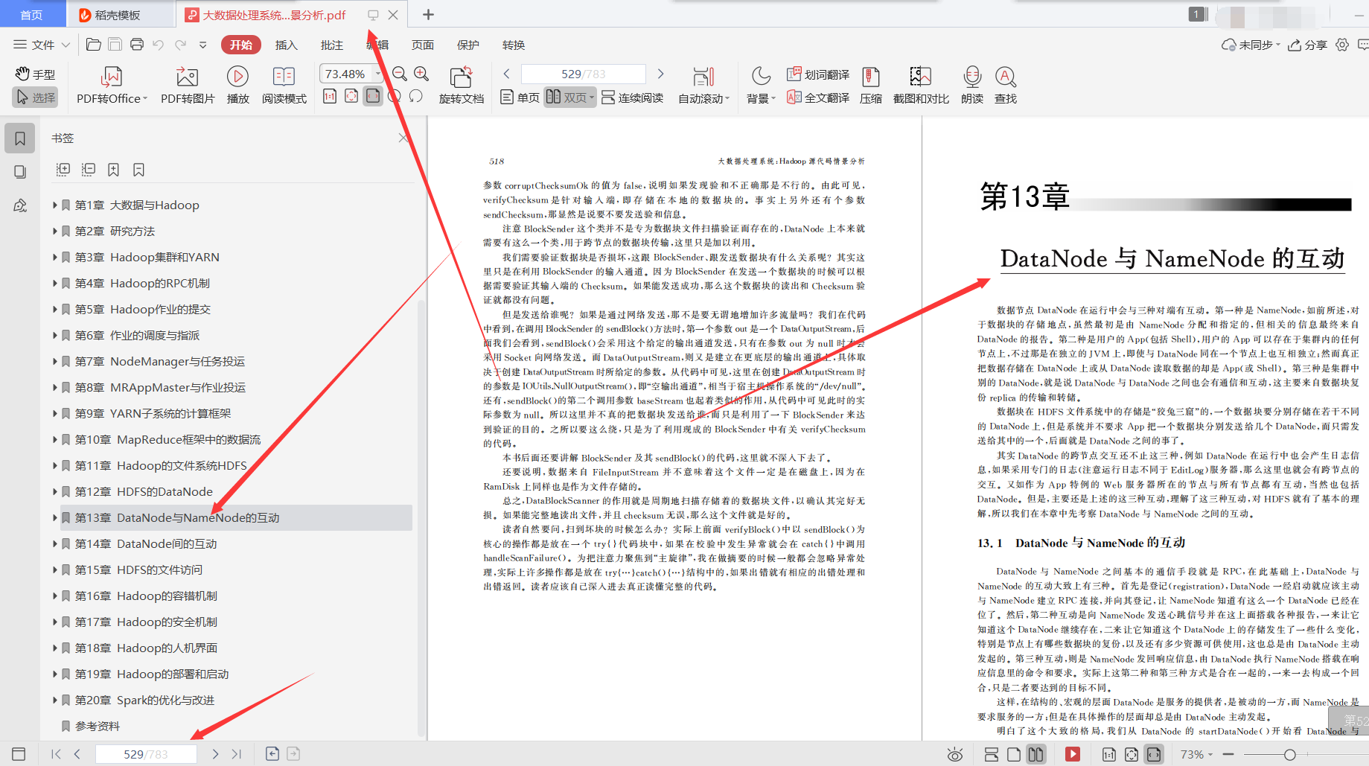
Task: Set actual size 1:1 view in toolbar
Action: coord(330,96)
